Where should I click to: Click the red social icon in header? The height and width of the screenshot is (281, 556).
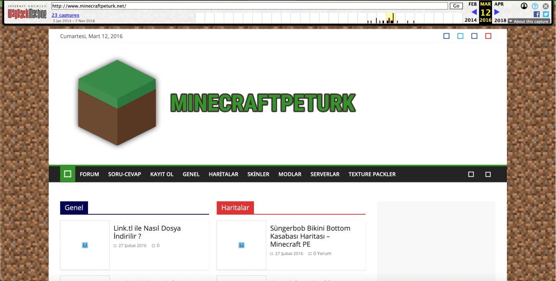(x=488, y=36)
